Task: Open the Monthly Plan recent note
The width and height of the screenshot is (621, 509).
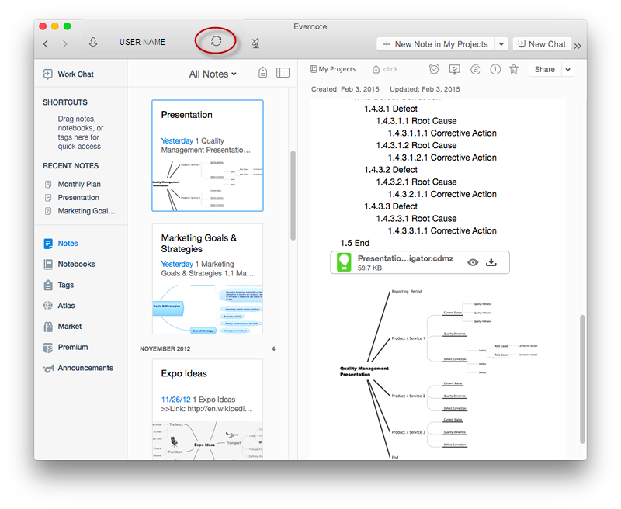Action: tap(79, 184)
